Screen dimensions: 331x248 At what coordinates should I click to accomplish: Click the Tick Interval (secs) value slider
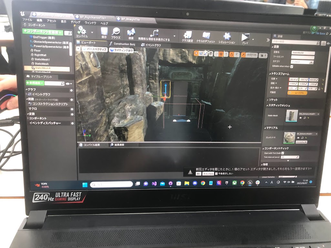[290, 157]
